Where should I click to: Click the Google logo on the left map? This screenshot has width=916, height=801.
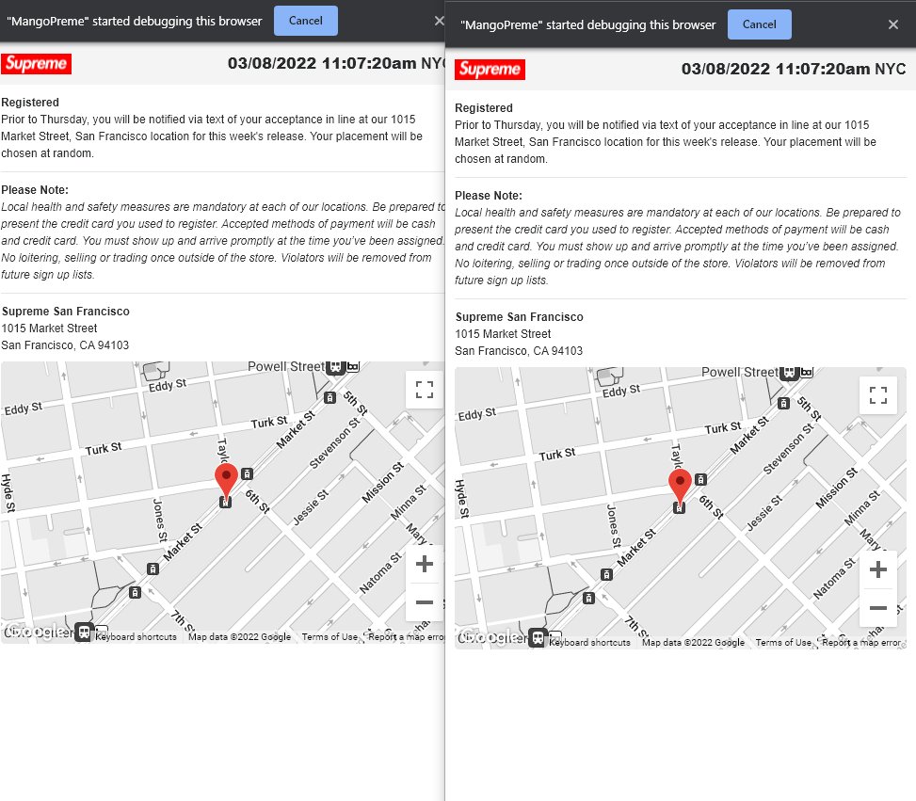36,633
